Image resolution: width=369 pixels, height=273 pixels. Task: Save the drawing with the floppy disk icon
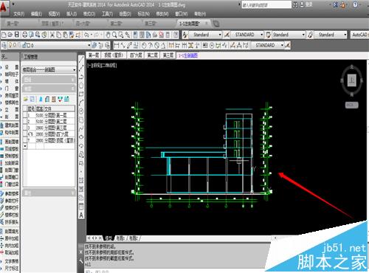tap(16, 35)
